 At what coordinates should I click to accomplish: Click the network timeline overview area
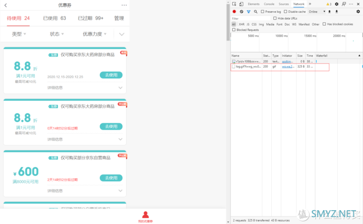click(296, 43)
